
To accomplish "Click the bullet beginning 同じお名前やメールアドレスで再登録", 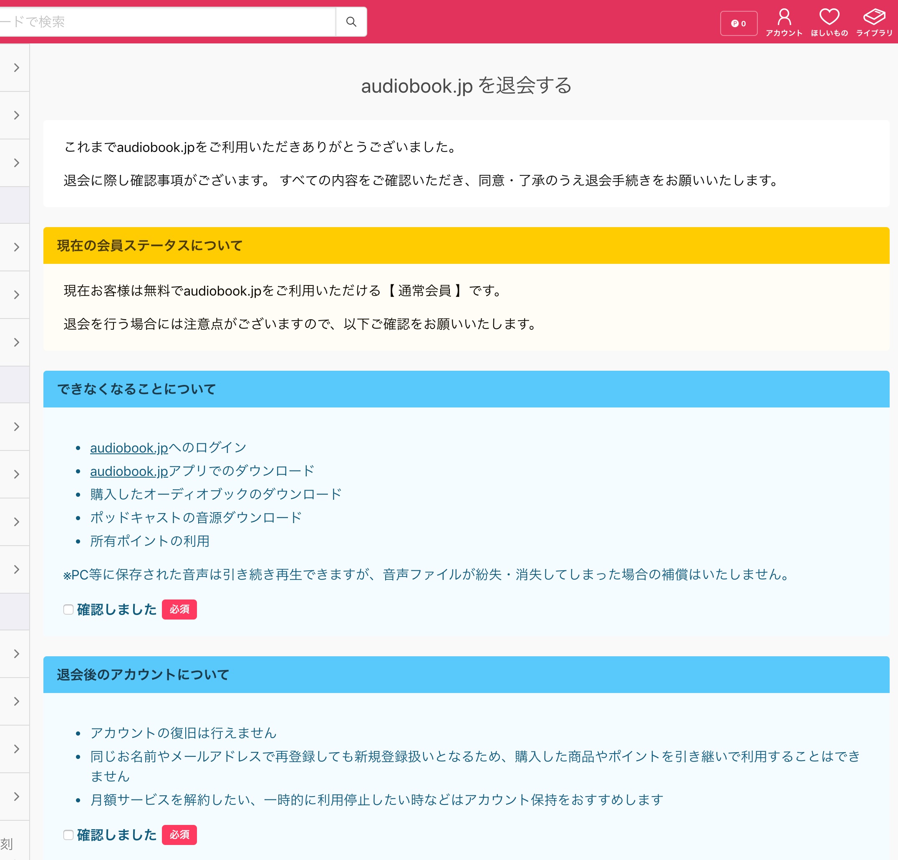I will [x=475, y=766].
